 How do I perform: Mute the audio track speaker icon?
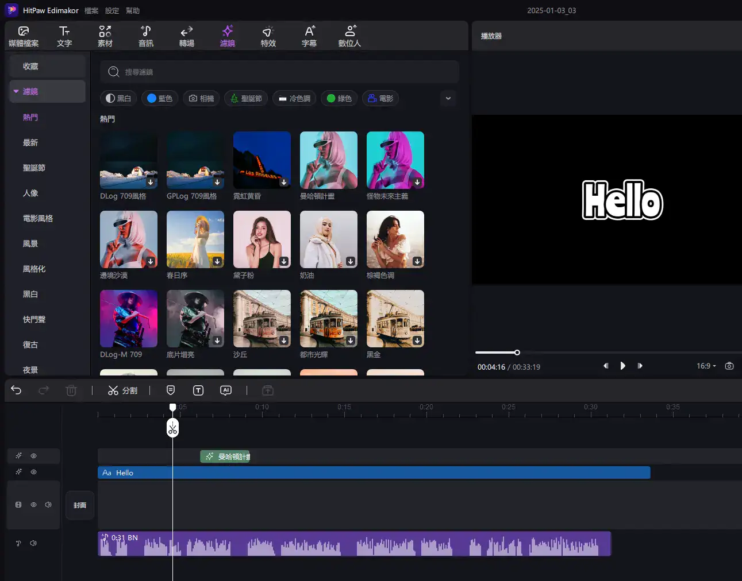click(33, 543)
